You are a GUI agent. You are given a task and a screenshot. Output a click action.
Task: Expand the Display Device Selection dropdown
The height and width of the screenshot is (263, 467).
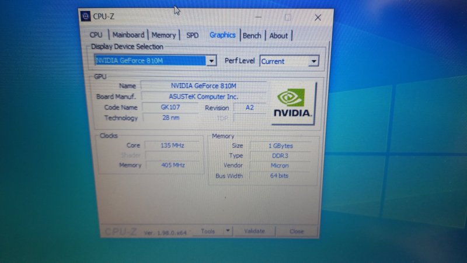[212, 61]
